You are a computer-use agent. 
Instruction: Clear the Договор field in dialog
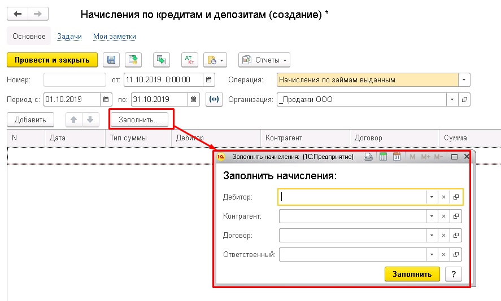tap(443, 235)
